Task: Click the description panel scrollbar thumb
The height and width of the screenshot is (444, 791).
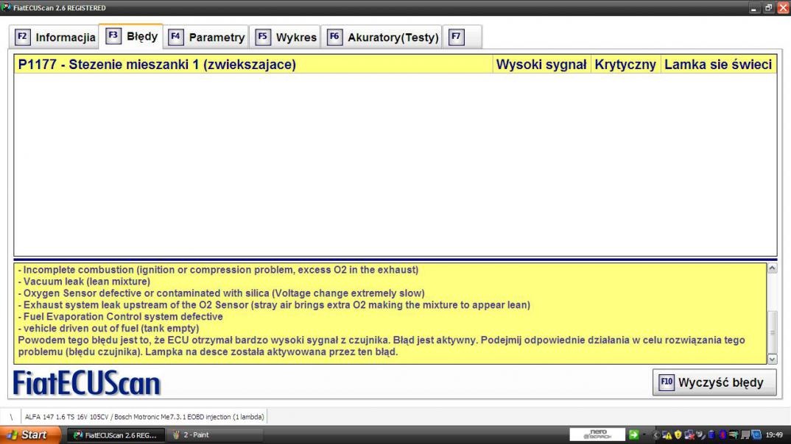Action: pyautogui.click(x=772, y=332)
